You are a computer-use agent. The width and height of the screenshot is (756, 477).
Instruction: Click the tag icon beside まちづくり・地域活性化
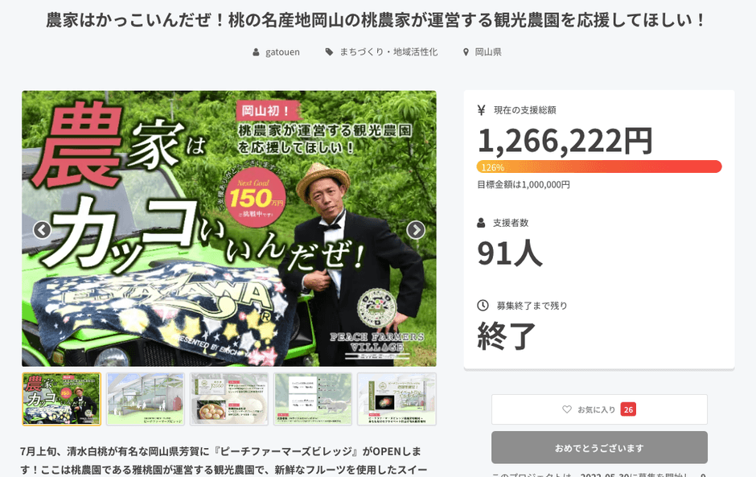click(x=329, y=52)
